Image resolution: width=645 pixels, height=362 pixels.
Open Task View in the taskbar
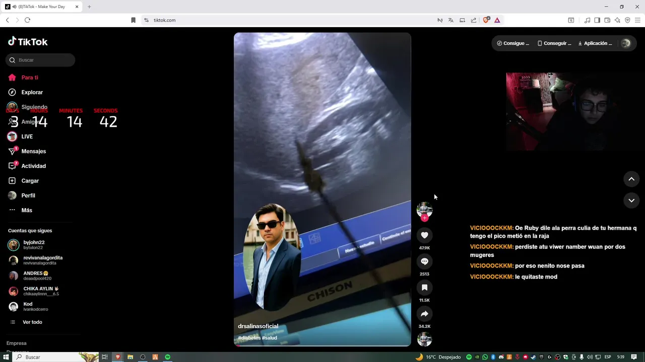[x=105, y=357]
